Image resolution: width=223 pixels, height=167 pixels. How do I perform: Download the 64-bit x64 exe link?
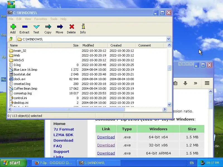point(106,137)
